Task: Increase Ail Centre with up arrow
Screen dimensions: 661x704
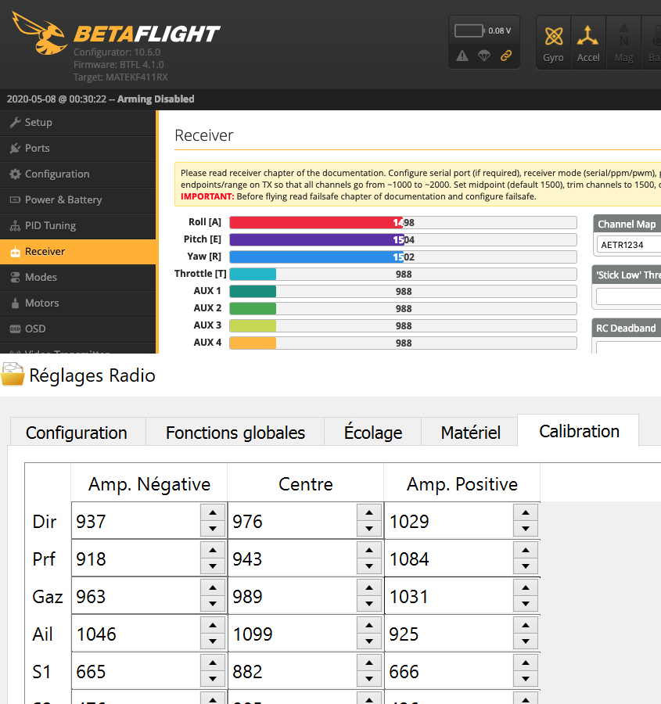Action: (x=369, y=626)
